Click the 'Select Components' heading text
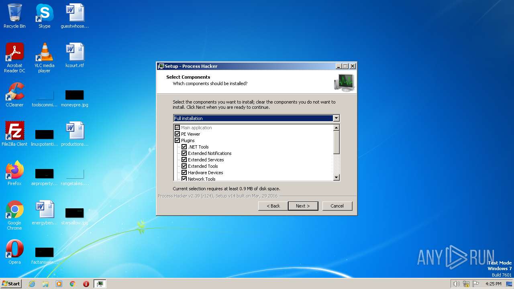Viewport: 514px width, 289px height. coord(188,77)
